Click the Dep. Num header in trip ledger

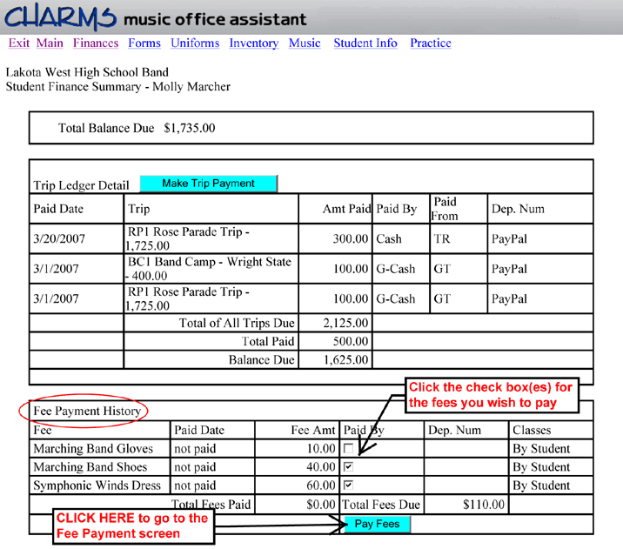pos(518,209)
